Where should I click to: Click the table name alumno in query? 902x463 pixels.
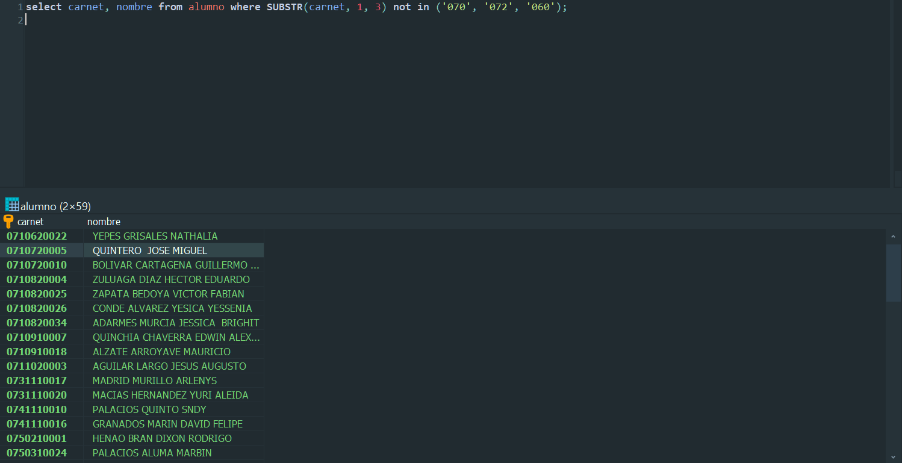(x=206, y=7)
